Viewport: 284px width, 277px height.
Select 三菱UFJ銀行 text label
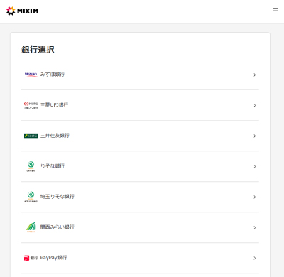[54, 105]
